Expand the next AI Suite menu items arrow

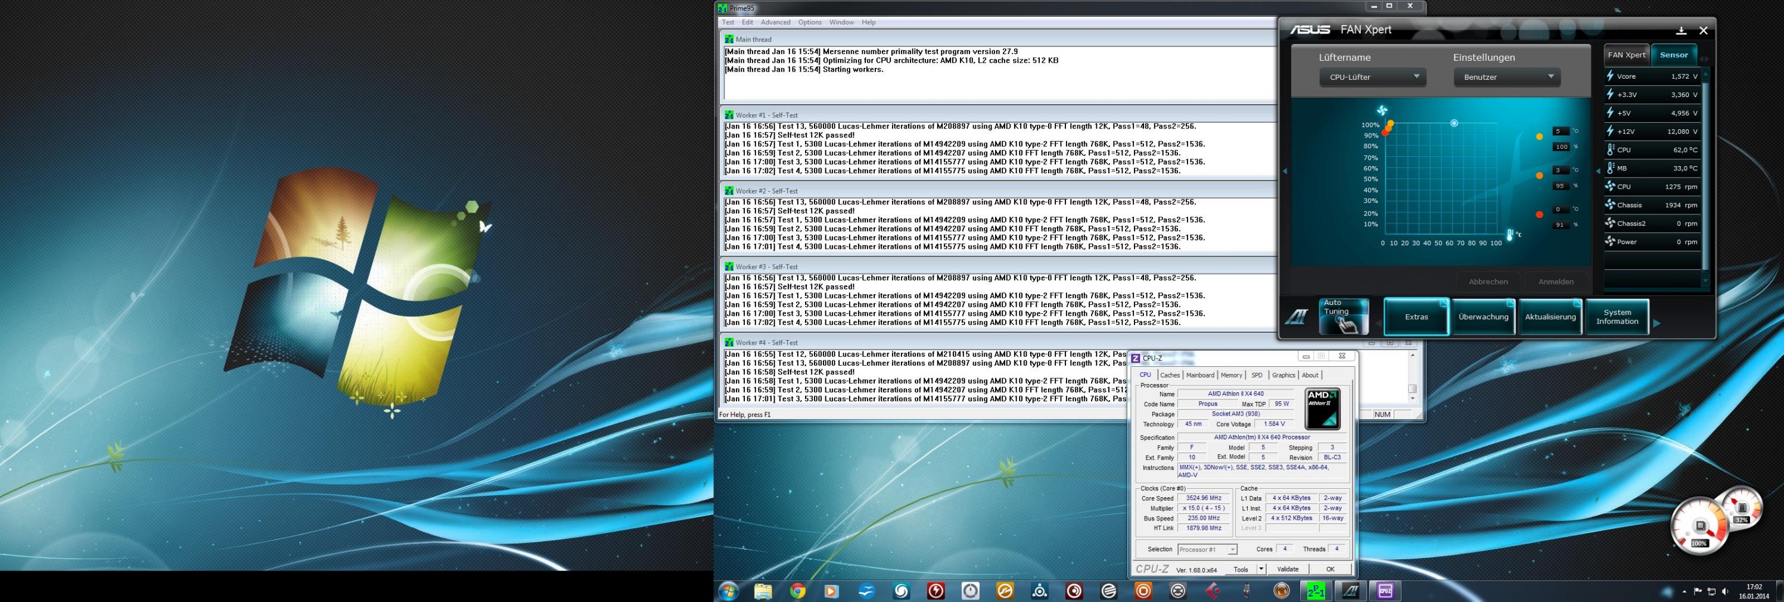[1656, 323]
